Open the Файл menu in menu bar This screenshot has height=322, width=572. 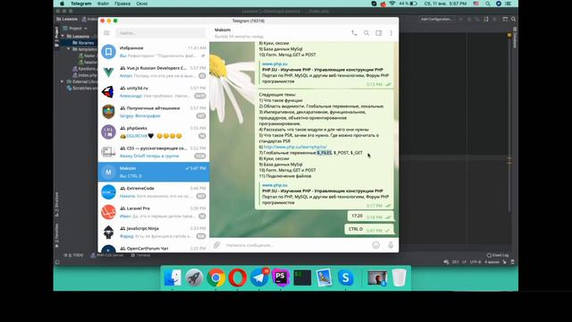pos(103,4)
